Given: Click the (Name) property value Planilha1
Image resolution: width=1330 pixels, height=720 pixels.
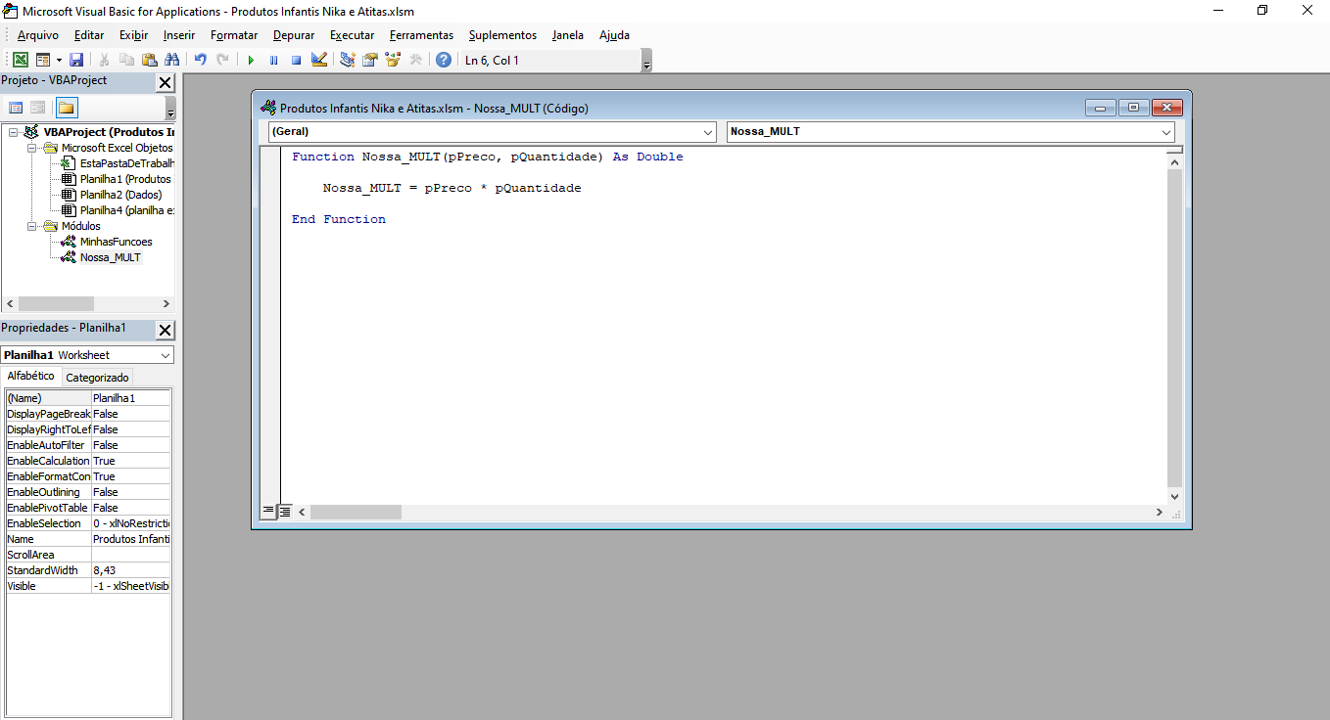Looking at the screenshot, I should 131,398.
